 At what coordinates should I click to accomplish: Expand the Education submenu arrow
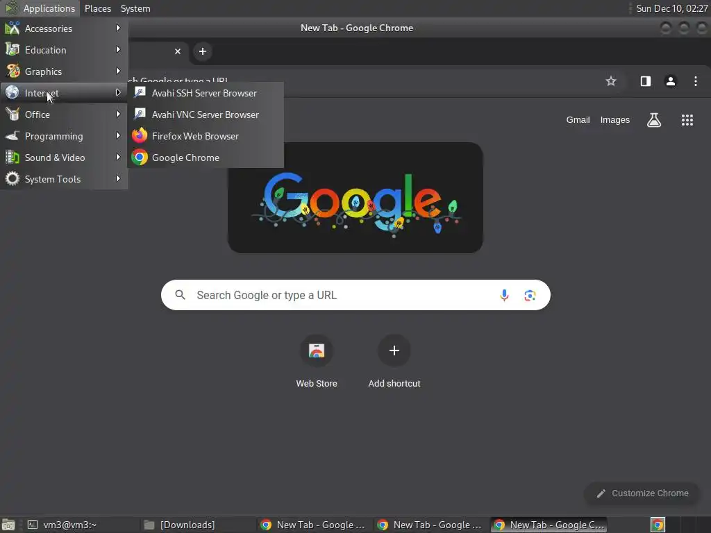[118, 49]
